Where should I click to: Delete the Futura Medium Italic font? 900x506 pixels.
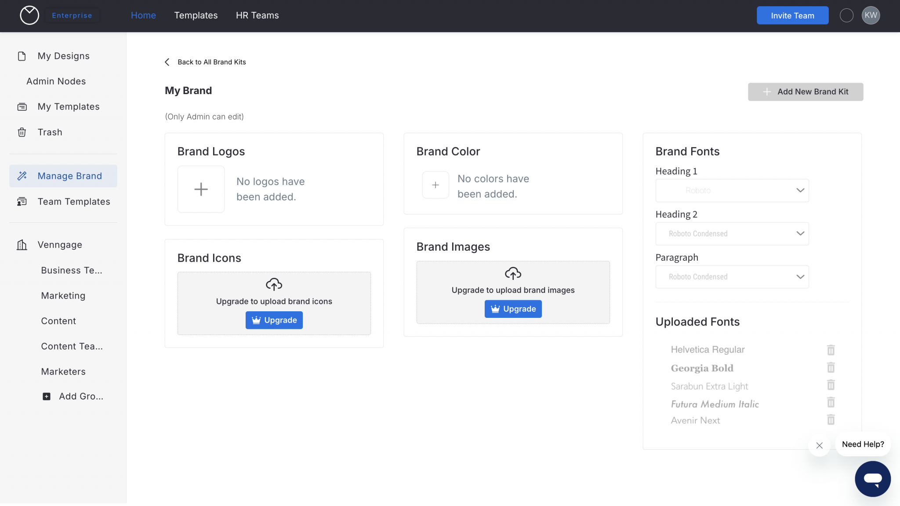pyautogui.click(x=831, y=402)
